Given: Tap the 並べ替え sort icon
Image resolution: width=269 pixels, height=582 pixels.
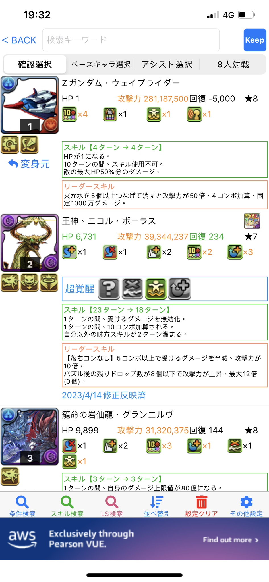Looking at the screenshot, I should (x=157, y=502).
